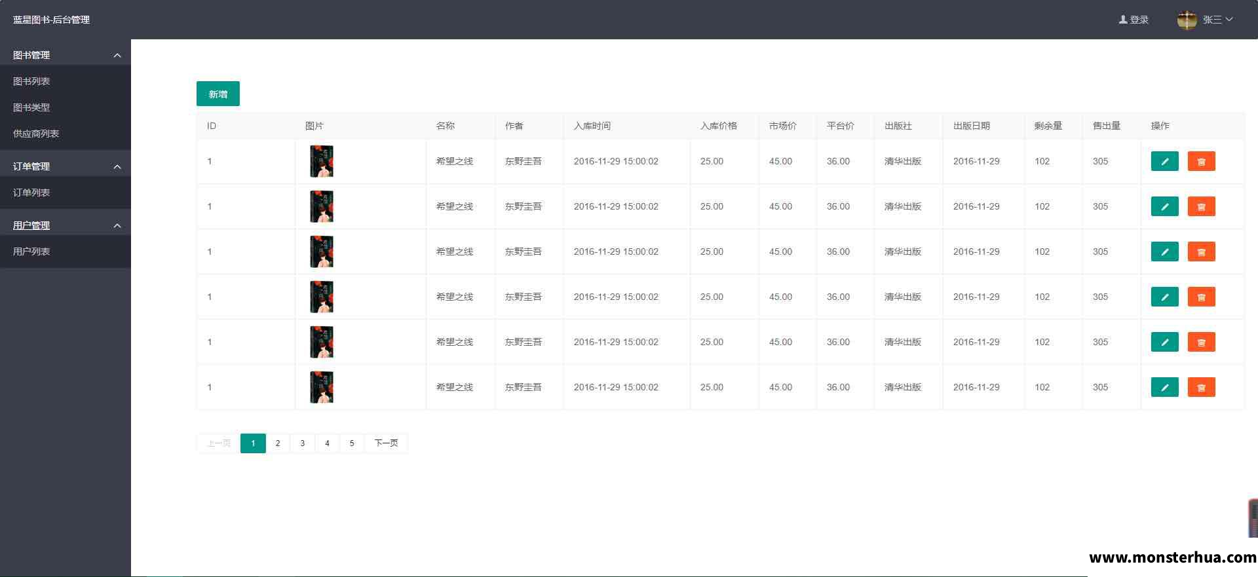
Task: Click book cover thumbnail in fourth row
Action: [322, 297]
